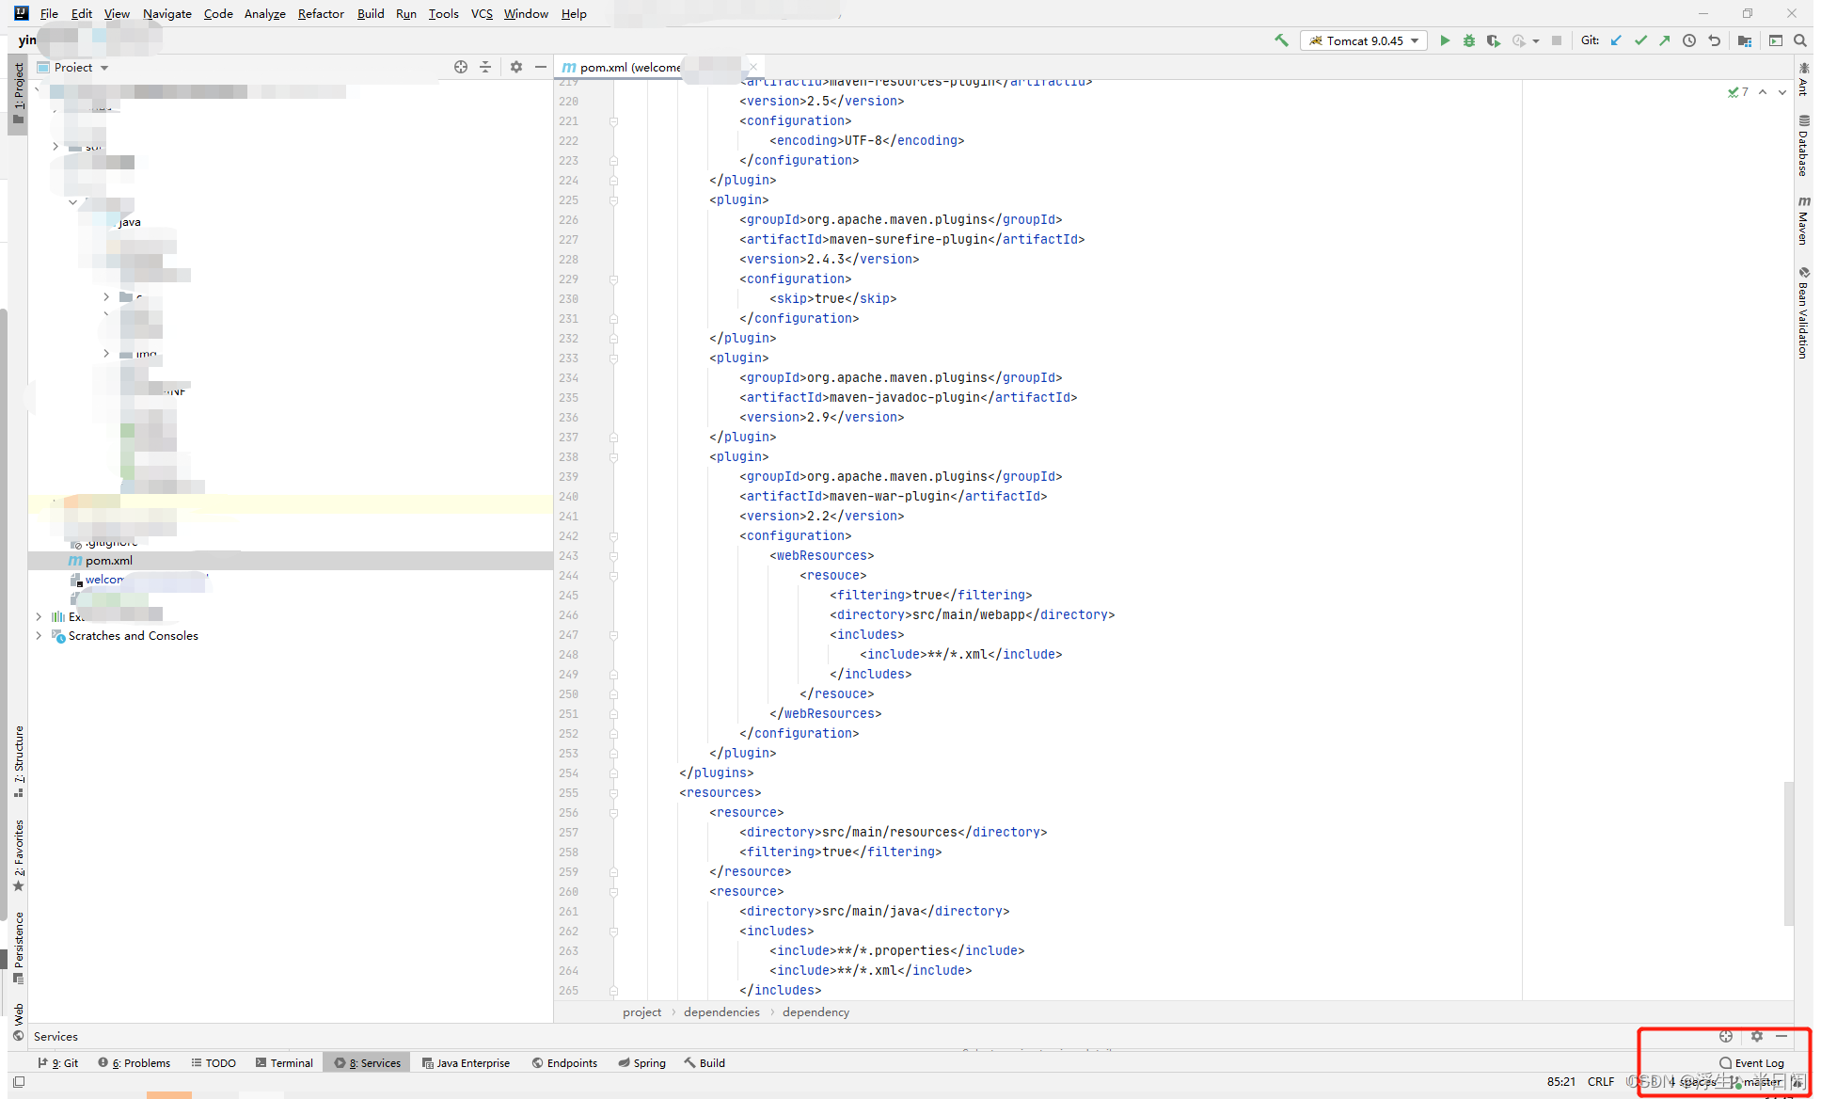This screenshot has width=1821, height=1099.
Task: Switch to the Terminal tool window tab
Action: click(284, 1062)
